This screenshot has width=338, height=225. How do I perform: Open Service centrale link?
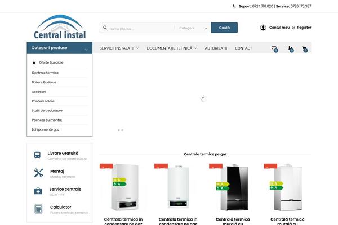[x=65, y=189]
